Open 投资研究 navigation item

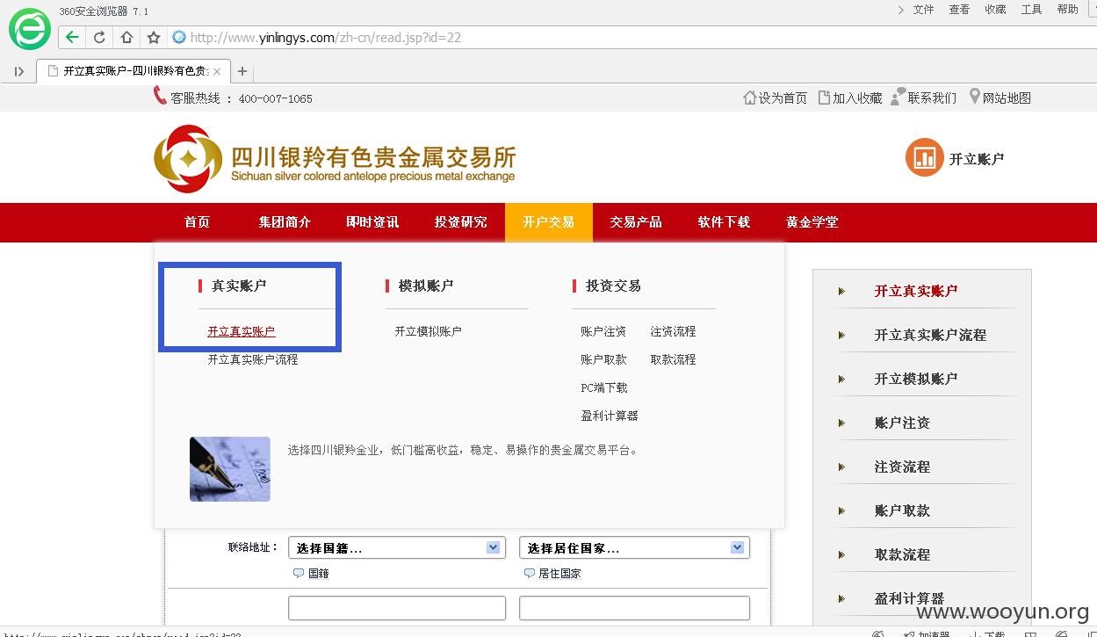point(461,222)
